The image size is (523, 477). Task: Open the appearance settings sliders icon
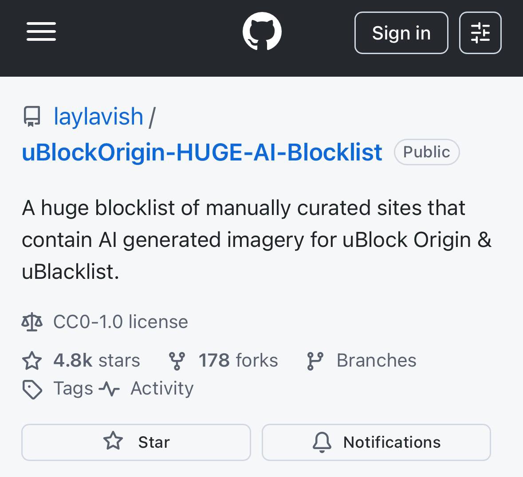pyautogui.click(x=480, y=33)
